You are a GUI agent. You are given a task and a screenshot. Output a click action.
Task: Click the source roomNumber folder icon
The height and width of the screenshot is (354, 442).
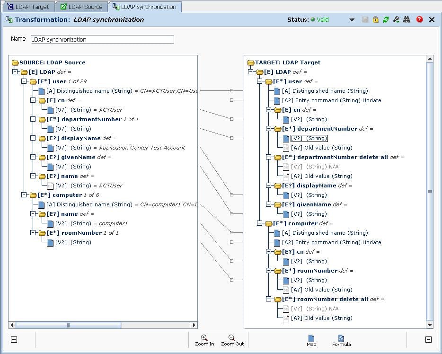point(42,233)
